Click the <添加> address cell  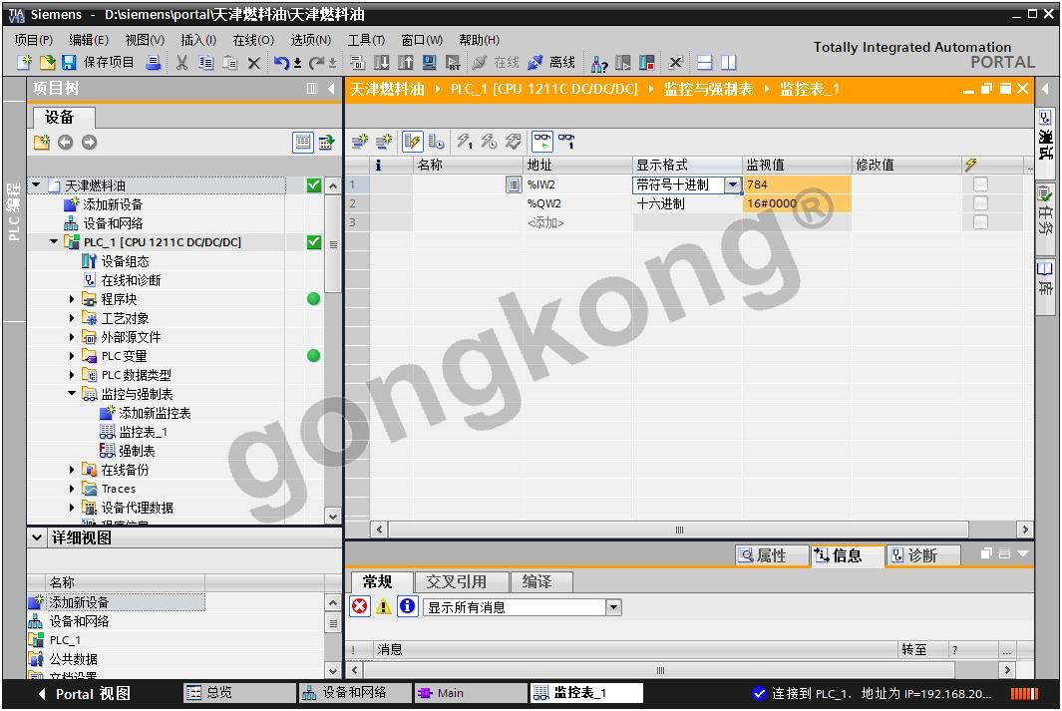[577, 222]
